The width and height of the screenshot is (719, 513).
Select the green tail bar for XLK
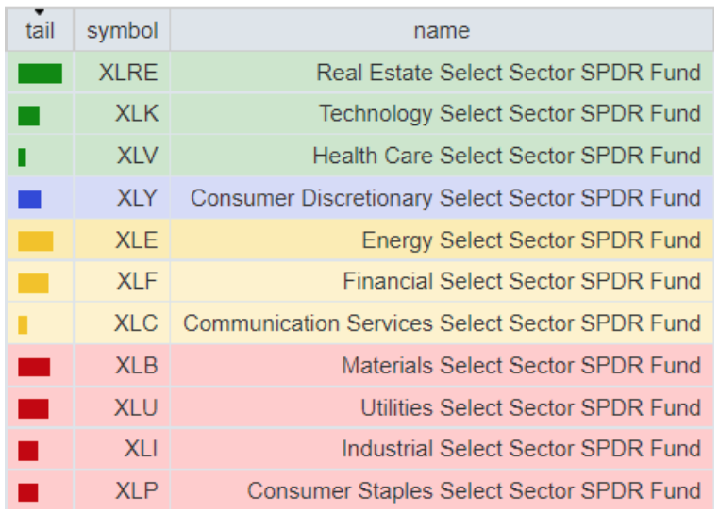(29, 115)
